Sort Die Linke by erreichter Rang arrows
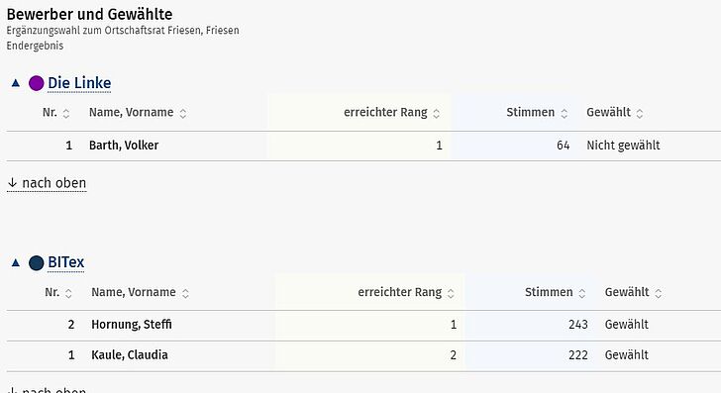 click(437, 114)
